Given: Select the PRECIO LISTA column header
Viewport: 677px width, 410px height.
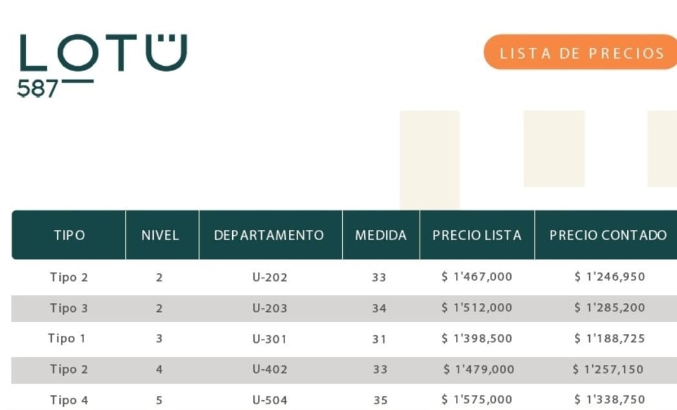Looking at the screenshot, I should (477, 235).
